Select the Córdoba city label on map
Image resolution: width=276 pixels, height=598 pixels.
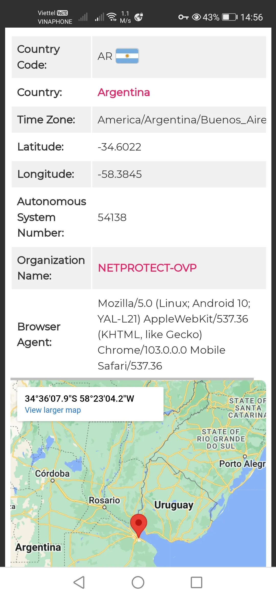pos(52,474)
